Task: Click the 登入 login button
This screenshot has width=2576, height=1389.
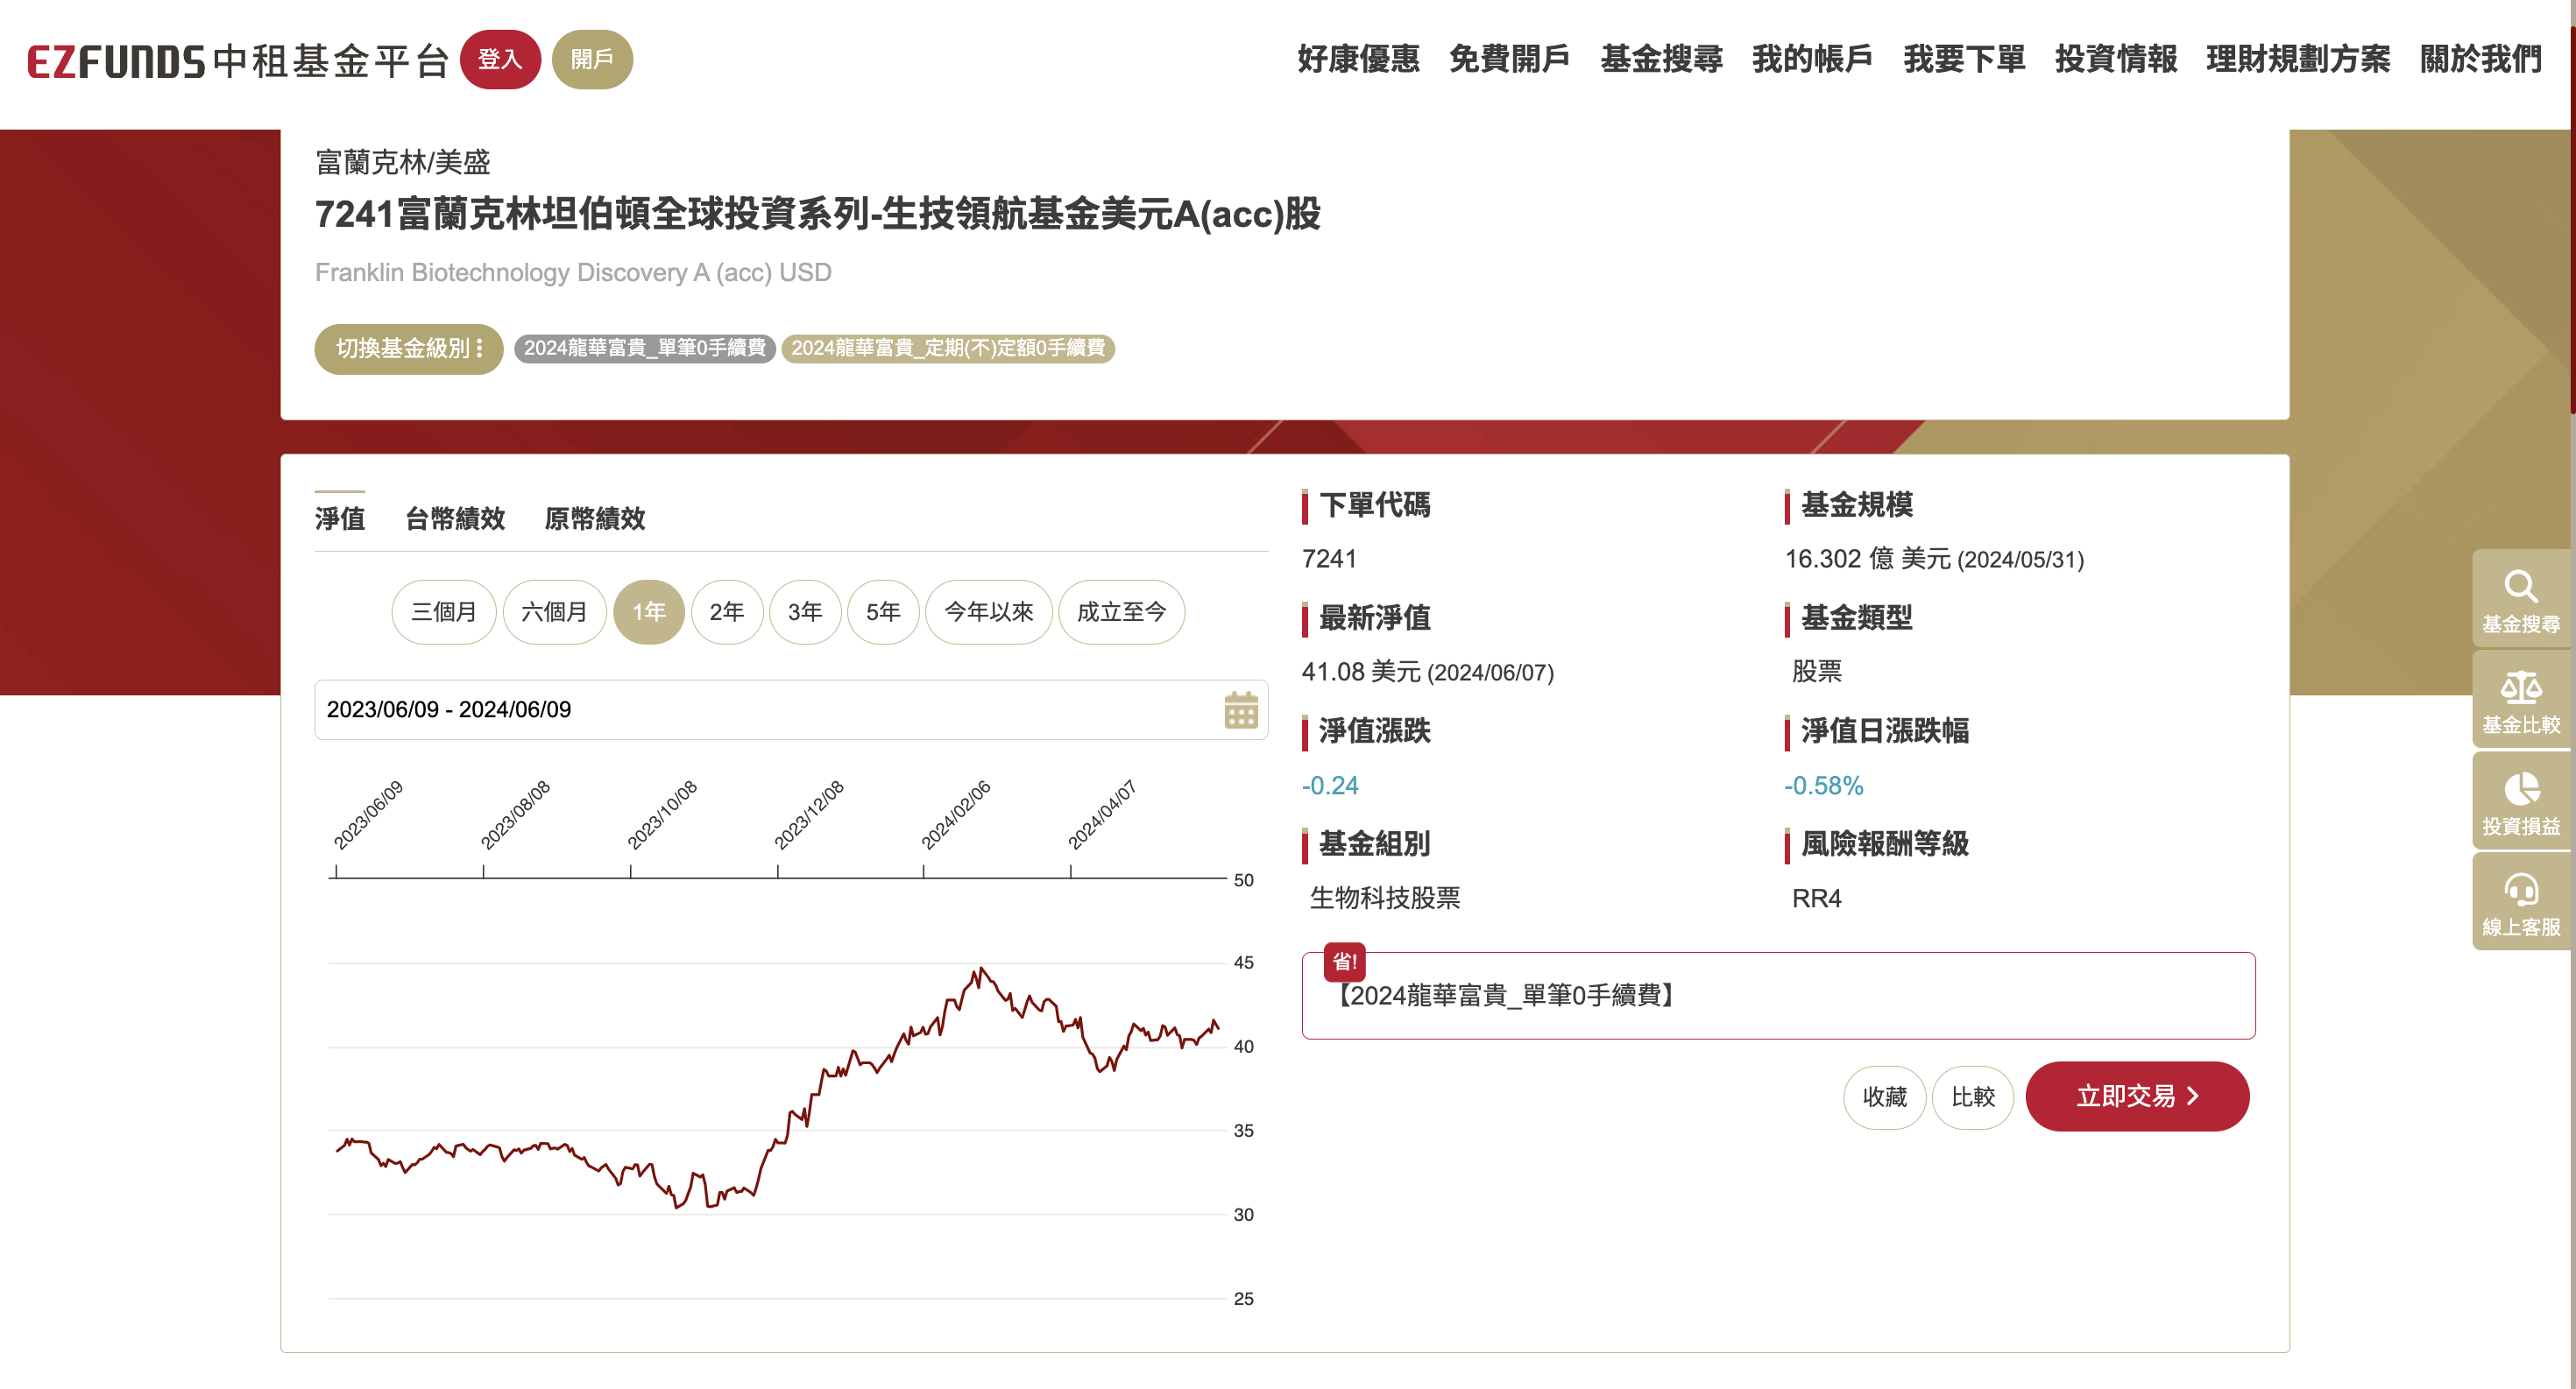Action: [x=500, y=60]
